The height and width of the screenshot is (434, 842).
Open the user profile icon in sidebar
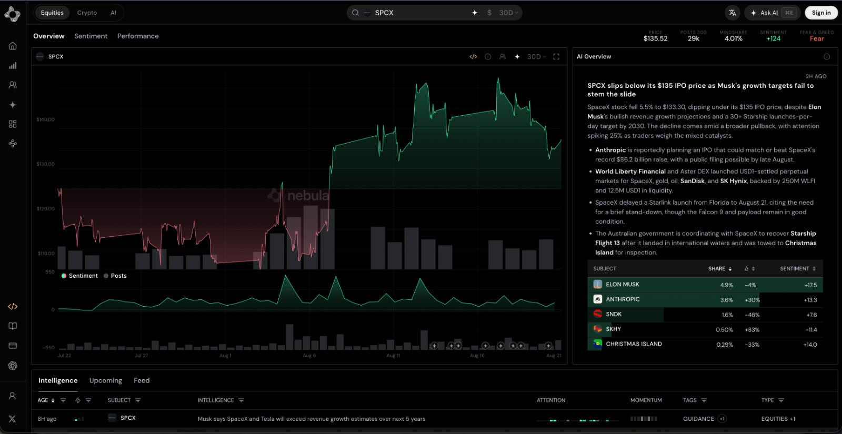coord(13,396)
